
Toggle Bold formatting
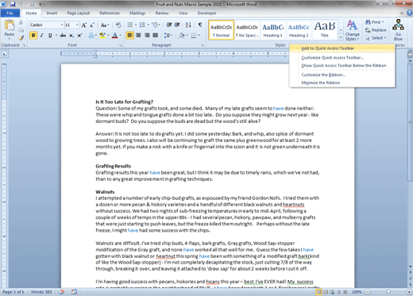33,36
